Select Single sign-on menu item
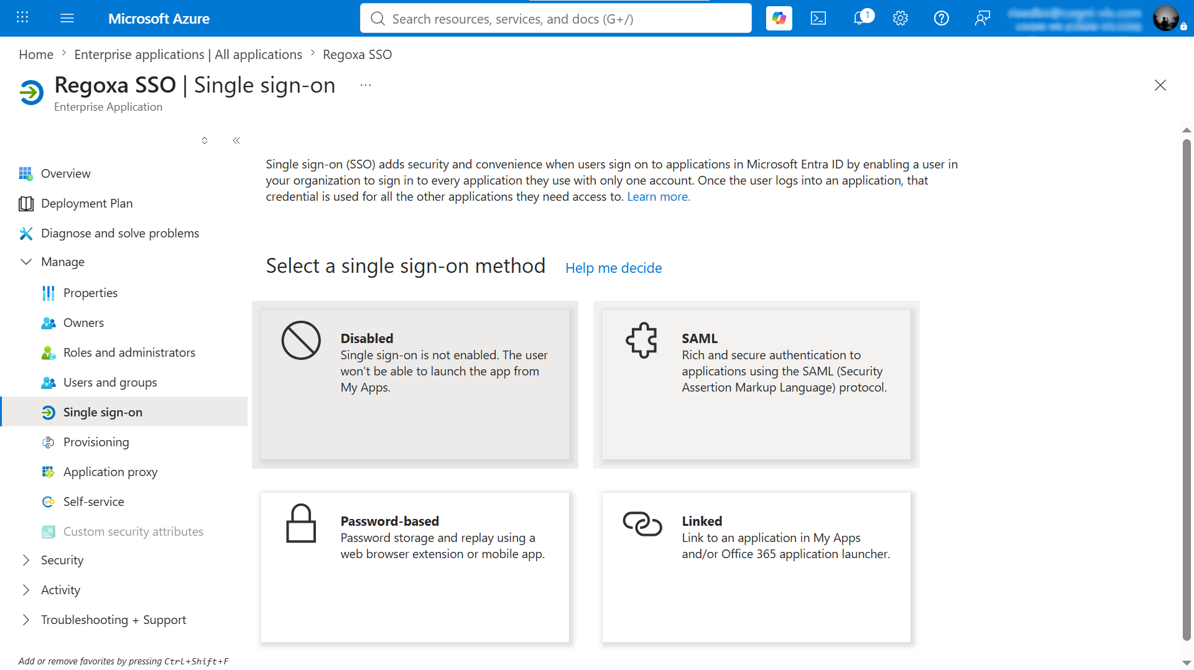1194x670 pixels. pyautogui.click(x=124, y=412)
